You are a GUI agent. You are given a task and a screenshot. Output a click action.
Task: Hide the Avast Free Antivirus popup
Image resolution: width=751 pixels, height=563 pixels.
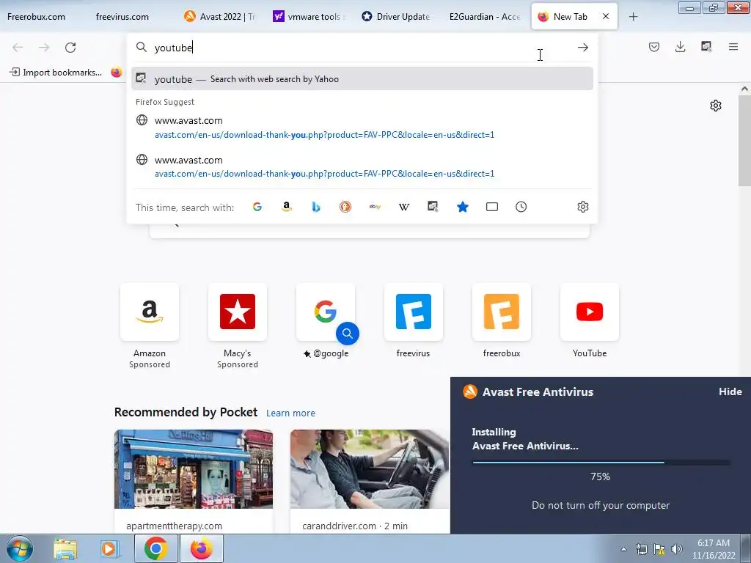pos(730,391)
